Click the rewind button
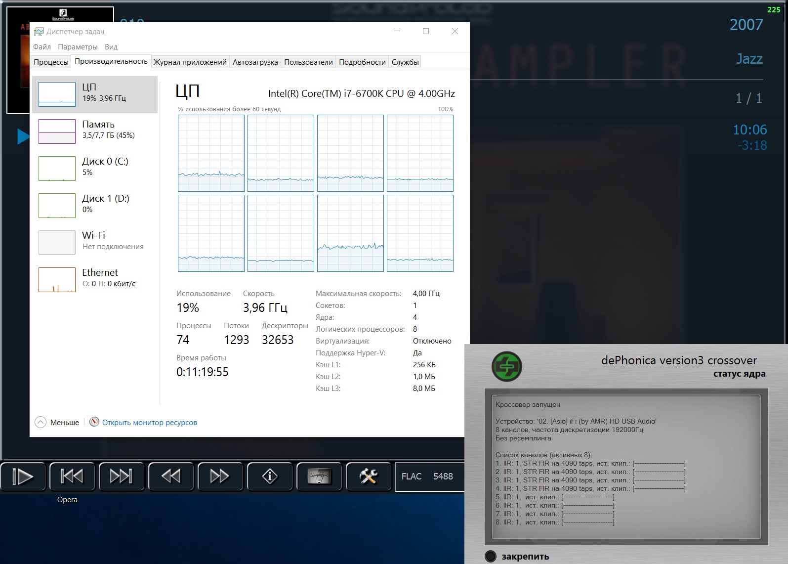 (171, 477)
